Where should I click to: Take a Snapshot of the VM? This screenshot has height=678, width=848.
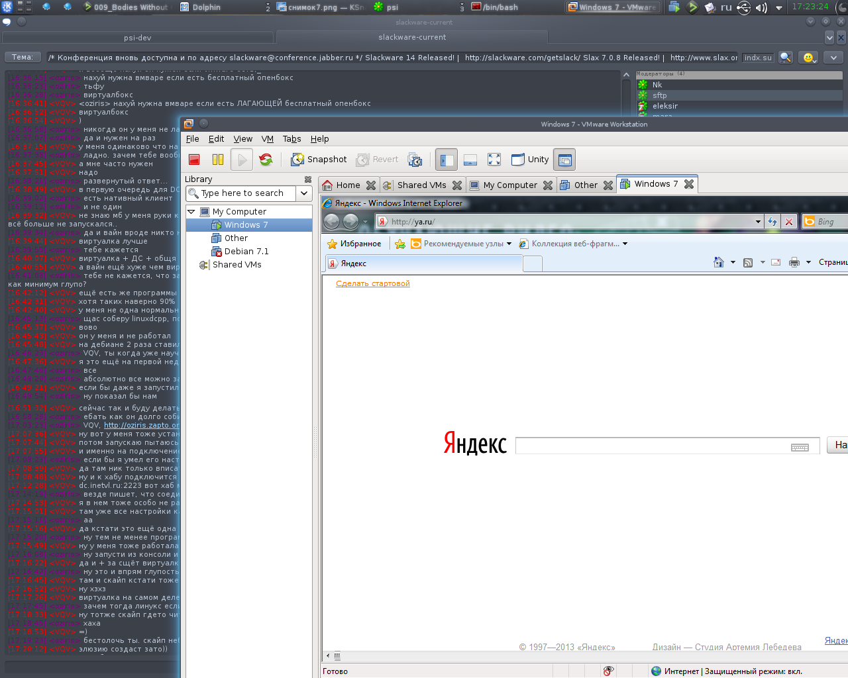point(319,160)
